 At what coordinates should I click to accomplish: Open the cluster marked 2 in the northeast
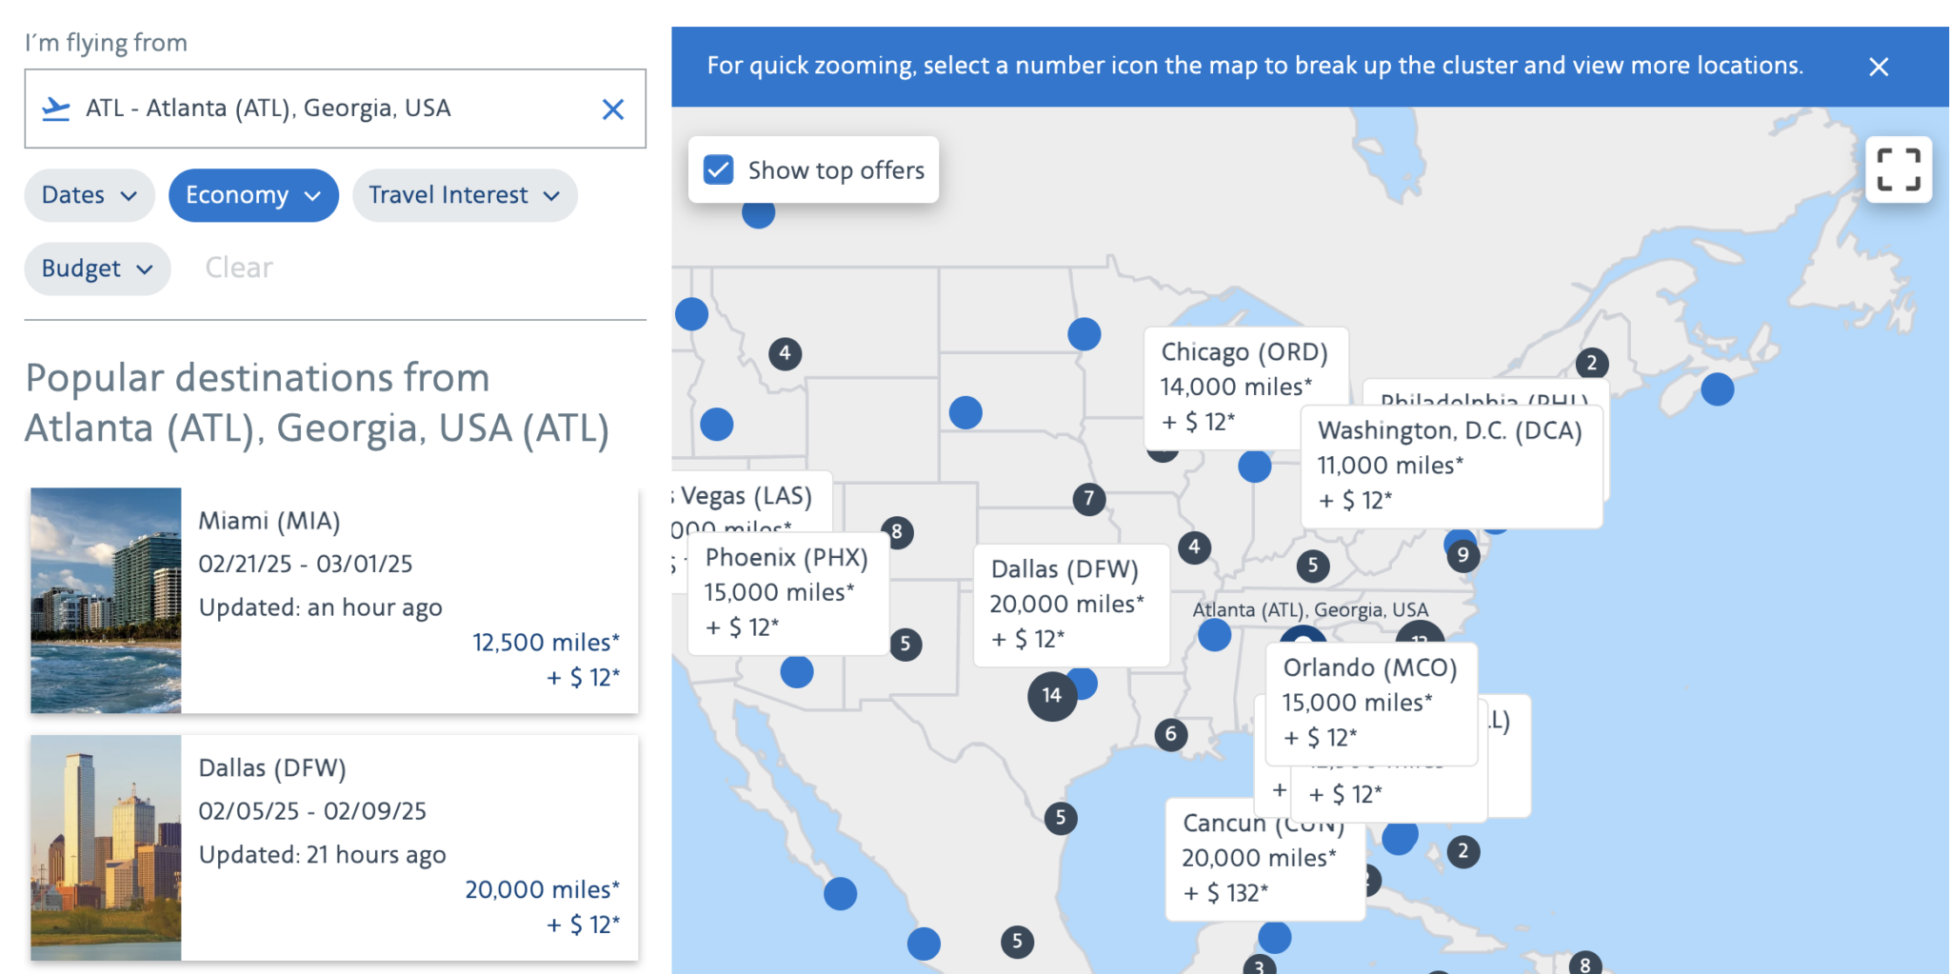pos(1591,363)
